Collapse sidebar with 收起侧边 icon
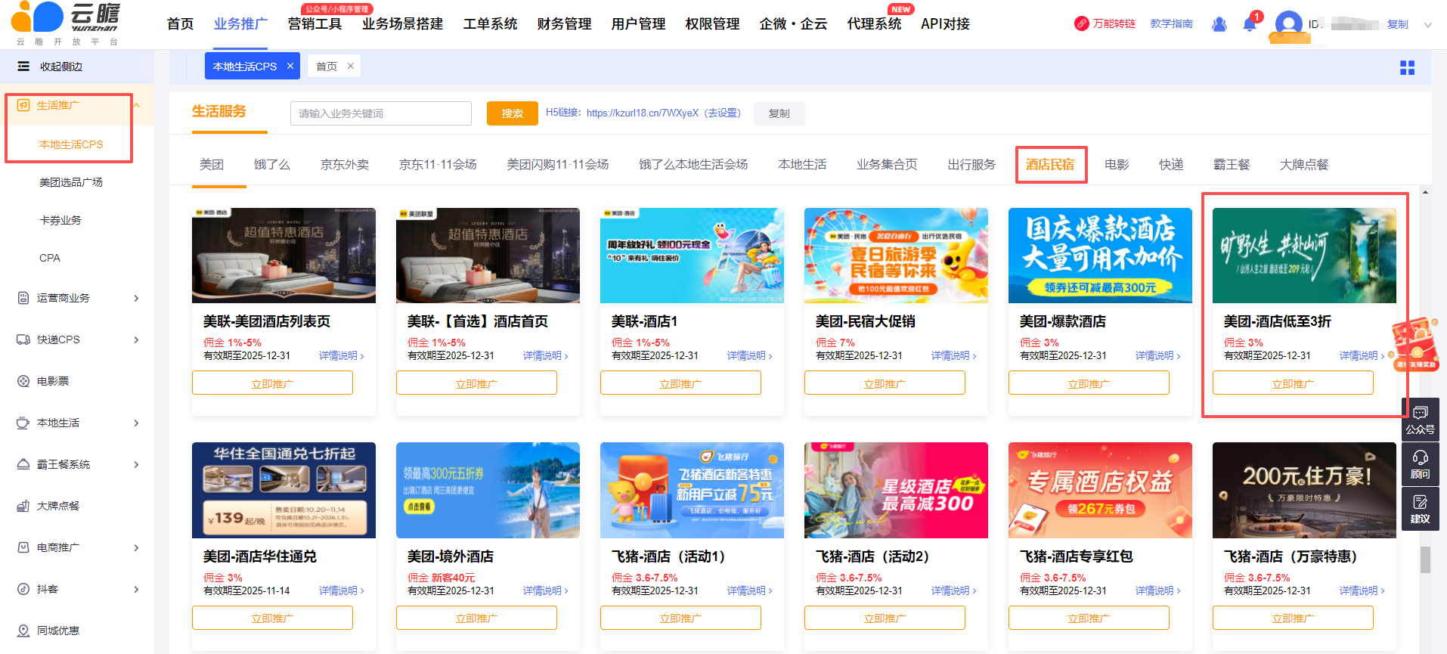The width and height of the screenshot is (1447, 654). click(24, 67)
